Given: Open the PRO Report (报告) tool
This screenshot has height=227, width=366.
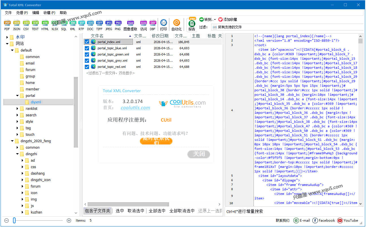Looking at the screenshot, I should pos(192,25).
